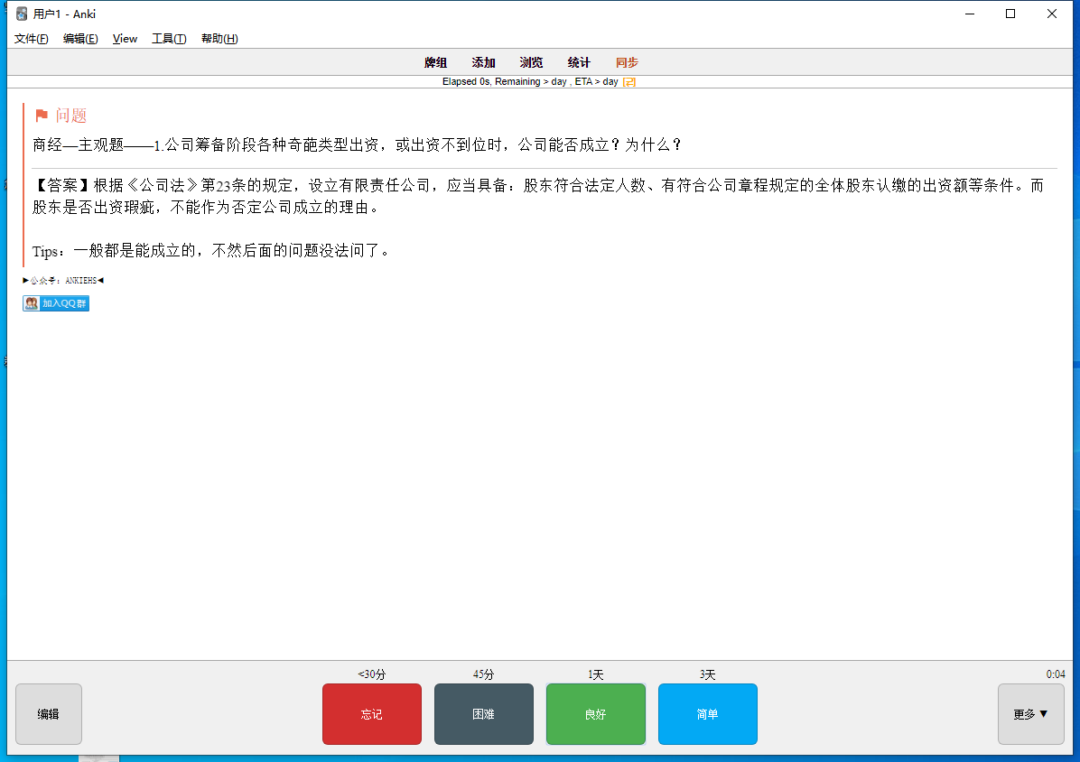This screenshot has width=1080, height=762.
Task: Rate card as 良好 (green button)
Action: point(596,714)
